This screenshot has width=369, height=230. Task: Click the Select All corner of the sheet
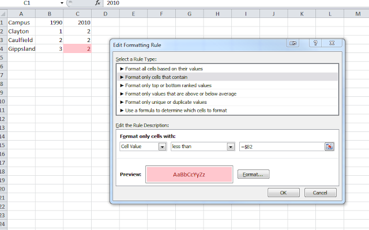click(3, 14)
